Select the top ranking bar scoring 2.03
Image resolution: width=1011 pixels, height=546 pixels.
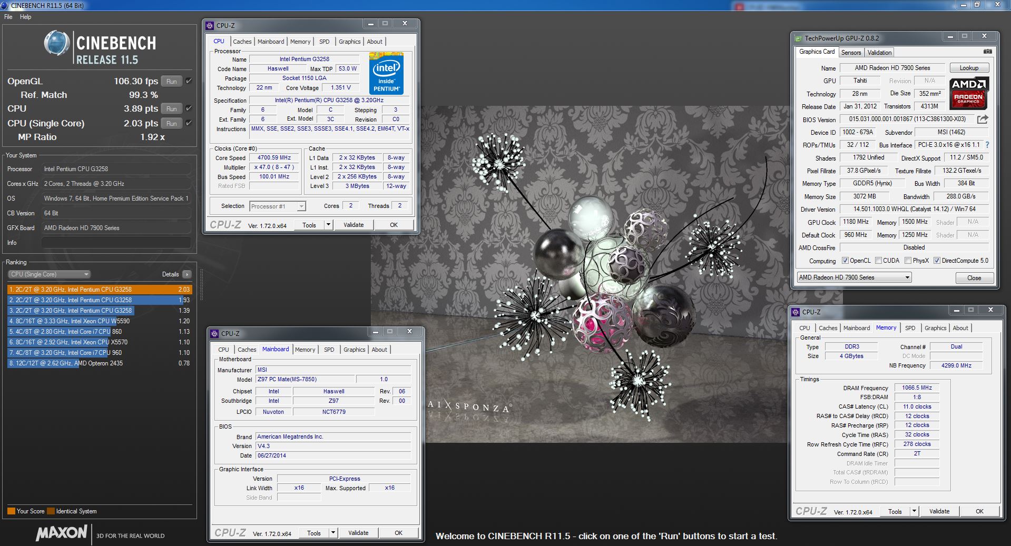pos(100,290)
